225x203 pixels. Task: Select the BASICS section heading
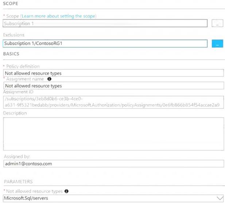(11, 54)
